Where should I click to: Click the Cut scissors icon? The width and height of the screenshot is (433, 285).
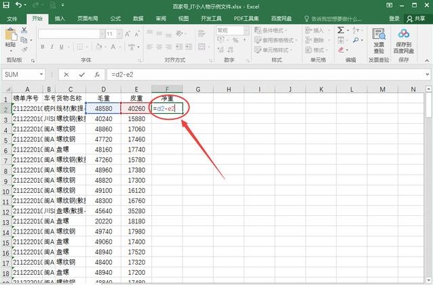click(x=25, y=28)
